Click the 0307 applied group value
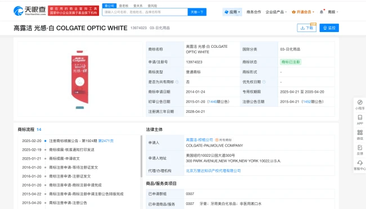This screenshot has height=209, width=366. click(190, 194)
